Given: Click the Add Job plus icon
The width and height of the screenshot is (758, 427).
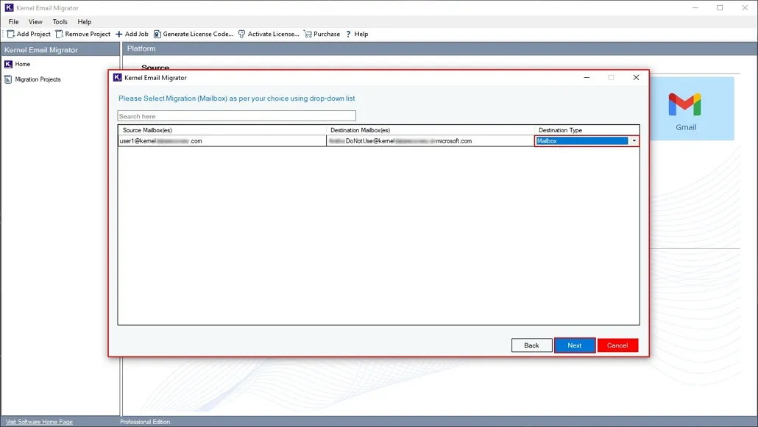Looking at the screenshot, I should [x=119, y=34].
